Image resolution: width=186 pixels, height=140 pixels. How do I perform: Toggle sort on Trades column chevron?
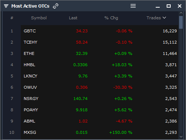click(x=164, y=18)
